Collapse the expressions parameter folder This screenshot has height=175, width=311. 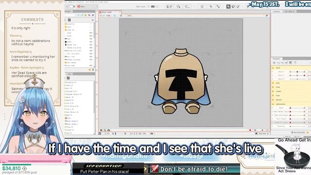tap(273, 104)
